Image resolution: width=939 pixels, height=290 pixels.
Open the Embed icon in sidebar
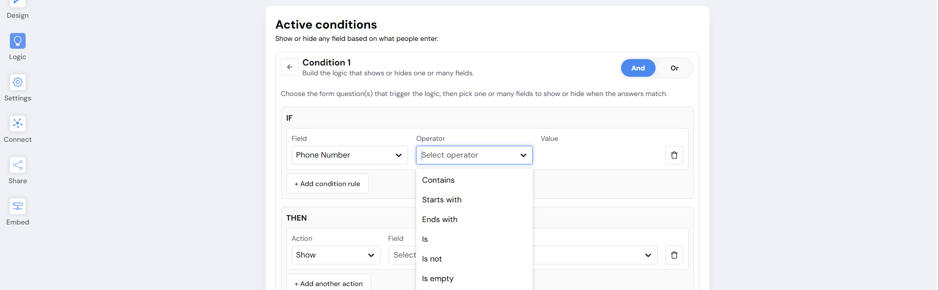18,206
